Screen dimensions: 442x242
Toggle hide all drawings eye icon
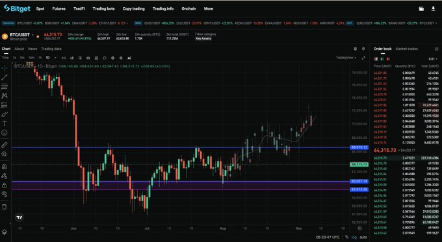[x=5, y=194]
